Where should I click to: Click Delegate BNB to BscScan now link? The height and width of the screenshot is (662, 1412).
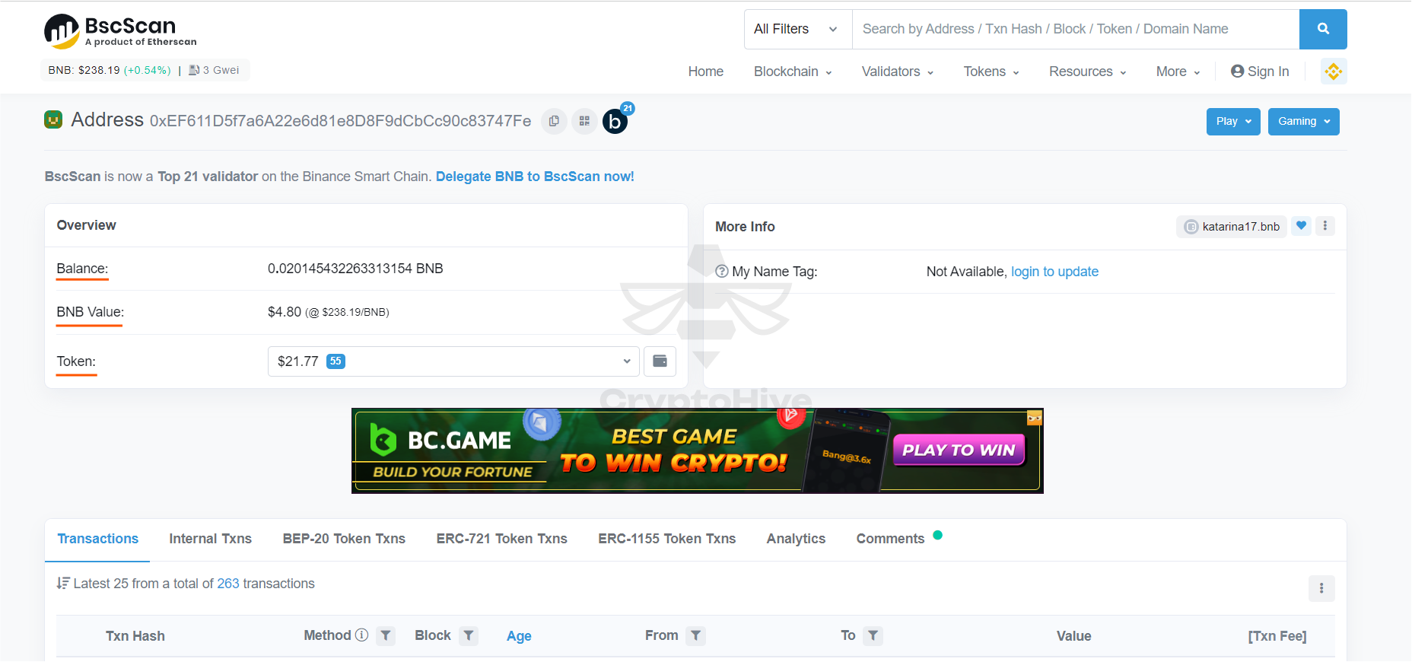point(535,177)
